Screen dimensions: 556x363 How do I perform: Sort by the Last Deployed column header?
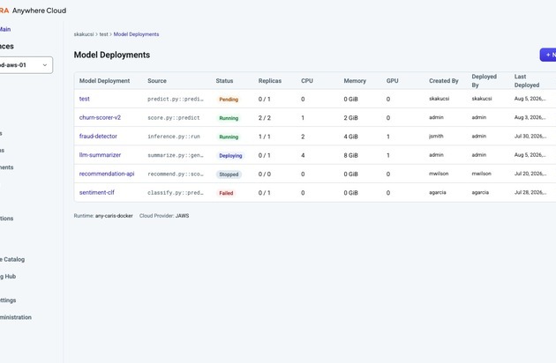(527, 81)
